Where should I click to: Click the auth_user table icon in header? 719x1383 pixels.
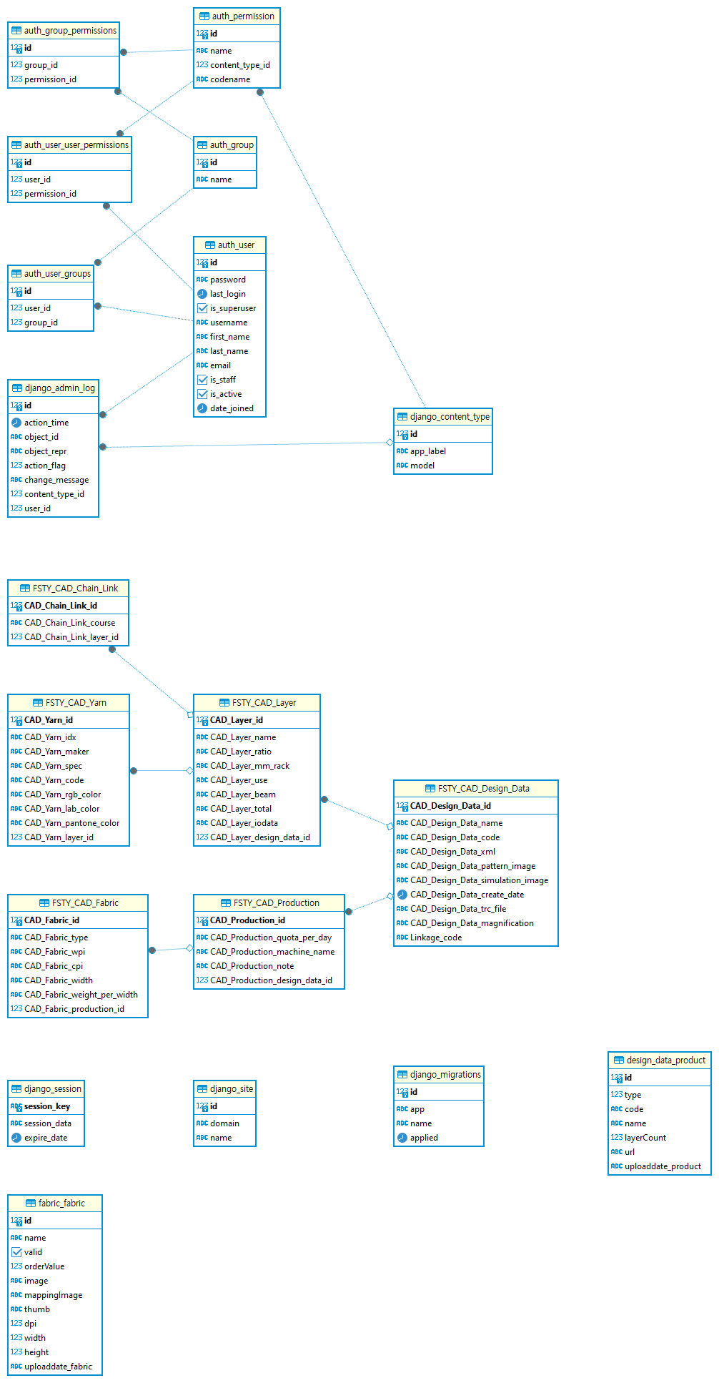click(210, 245)
